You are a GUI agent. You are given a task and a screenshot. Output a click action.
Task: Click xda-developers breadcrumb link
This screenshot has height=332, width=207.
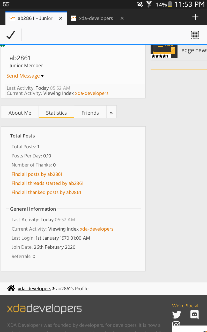[34, 289]
